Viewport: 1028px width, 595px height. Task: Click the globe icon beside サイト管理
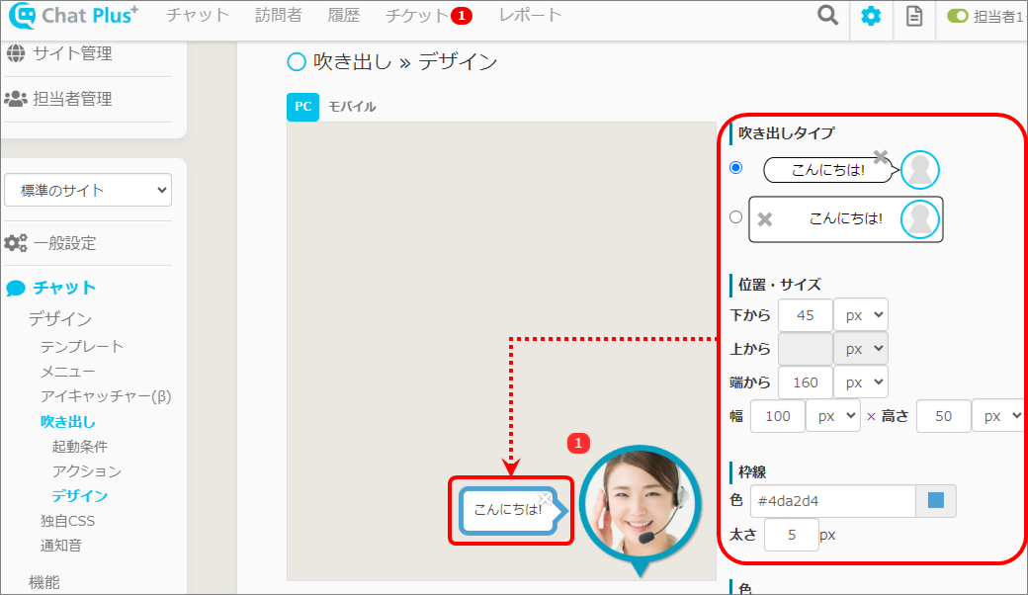(x=16, y=53)
